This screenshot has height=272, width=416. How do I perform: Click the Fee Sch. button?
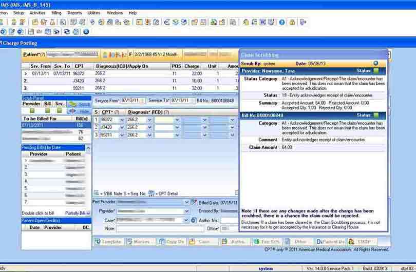[x=267, y=242]
